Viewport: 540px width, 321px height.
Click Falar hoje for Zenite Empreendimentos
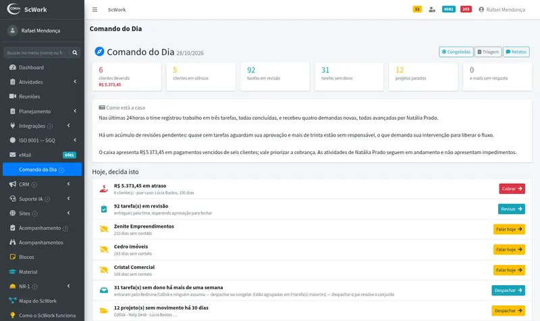(x=509, y=229)
